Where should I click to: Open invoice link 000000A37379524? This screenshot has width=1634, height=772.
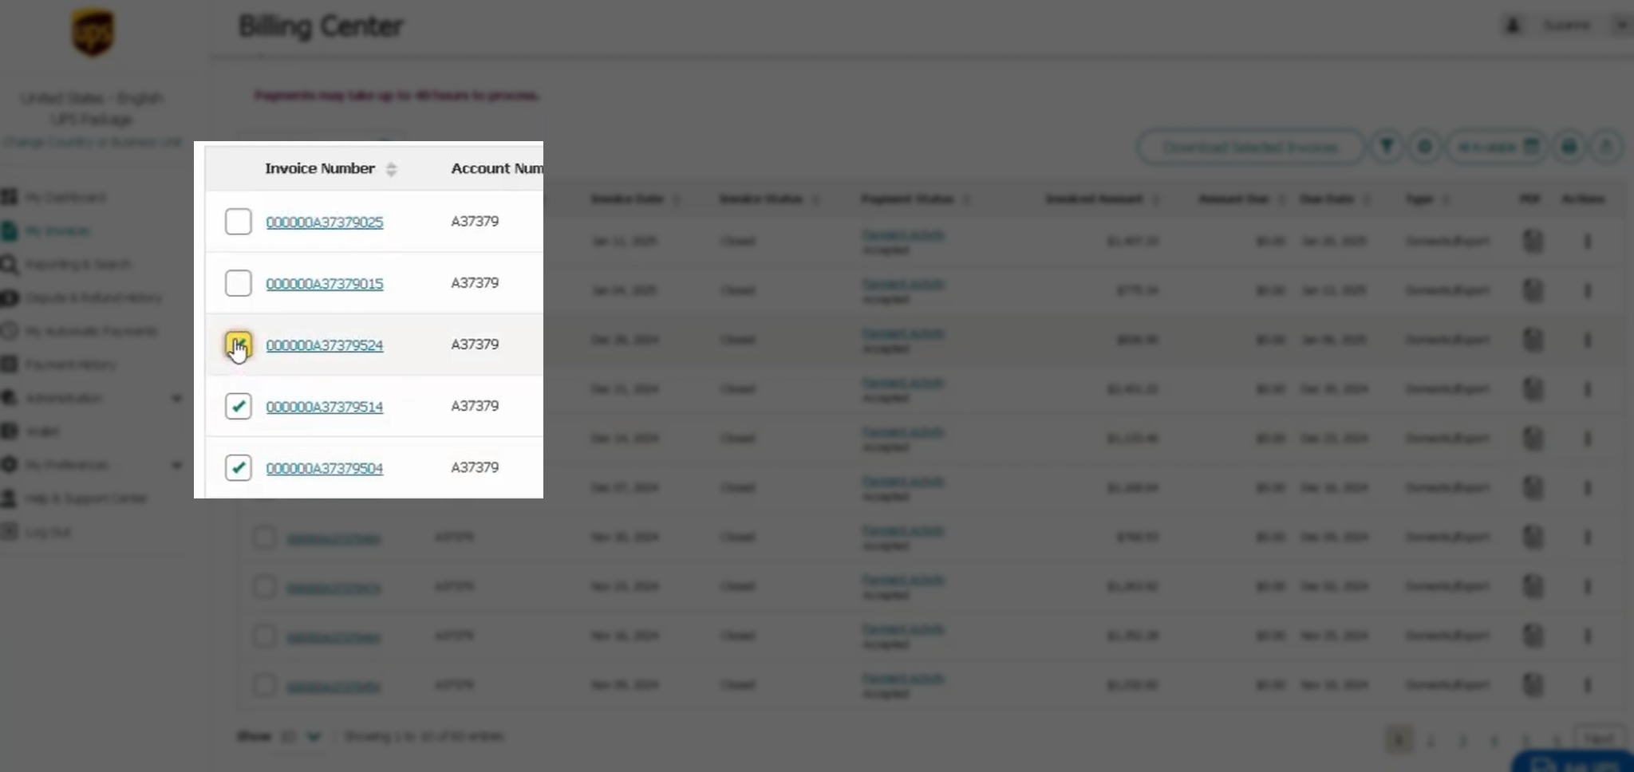pyautogui.click(x=324, y=345)
